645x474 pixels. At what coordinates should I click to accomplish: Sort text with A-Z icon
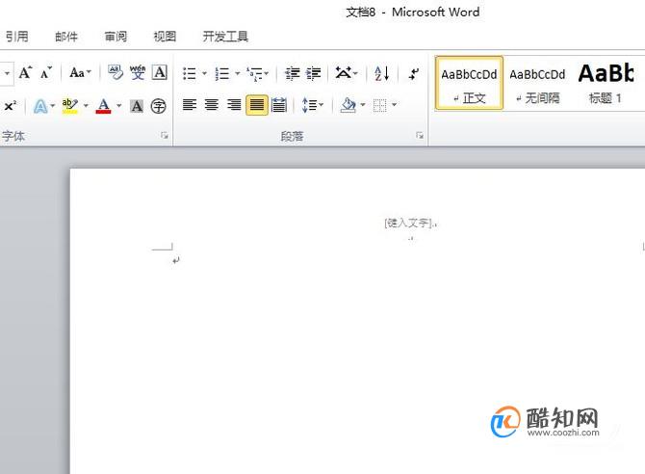pyautogui.click(x=382, y=74)
